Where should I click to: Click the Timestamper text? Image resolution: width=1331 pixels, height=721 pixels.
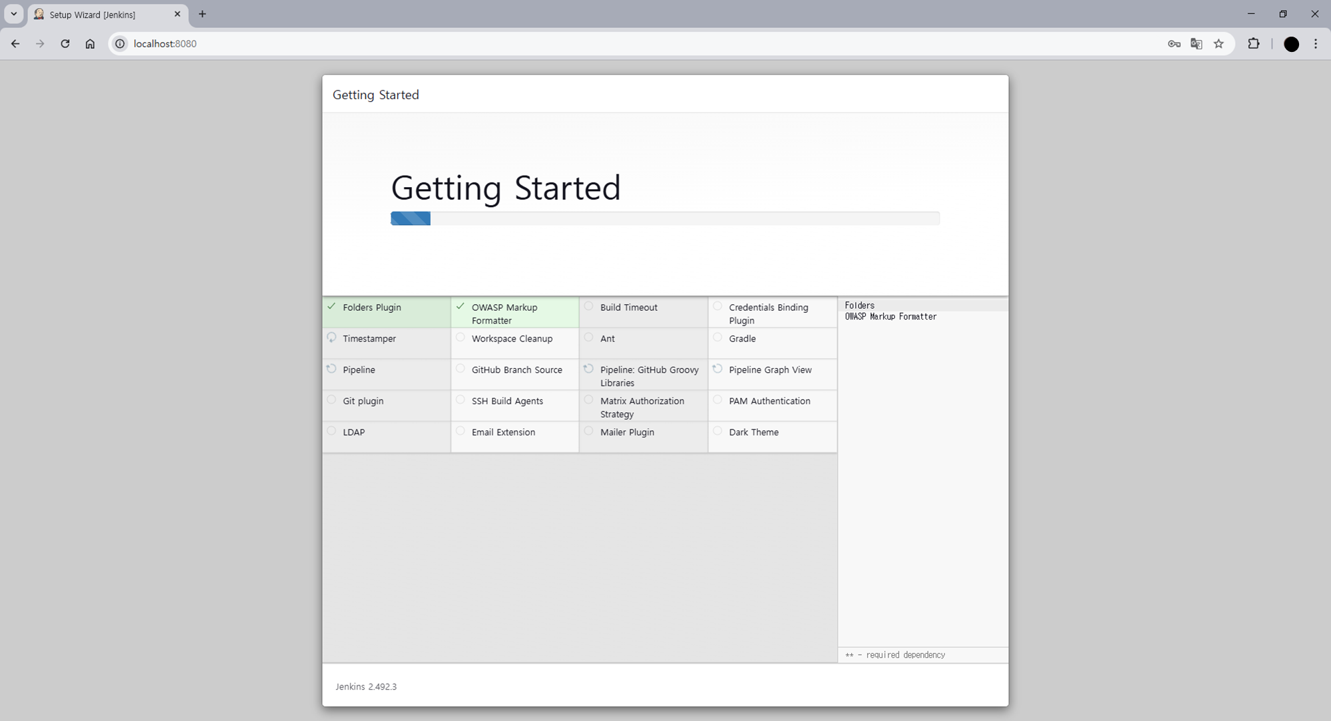point(369,339)
